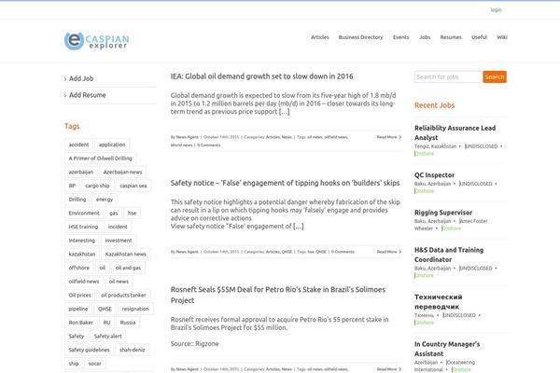
Task: Select the BP tag
Action: 72,186
